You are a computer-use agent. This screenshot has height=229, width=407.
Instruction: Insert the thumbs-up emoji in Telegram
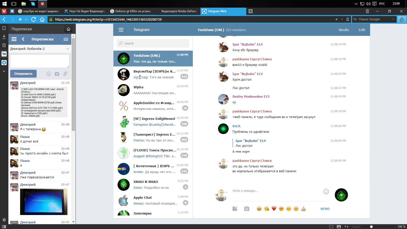[303, 209]
